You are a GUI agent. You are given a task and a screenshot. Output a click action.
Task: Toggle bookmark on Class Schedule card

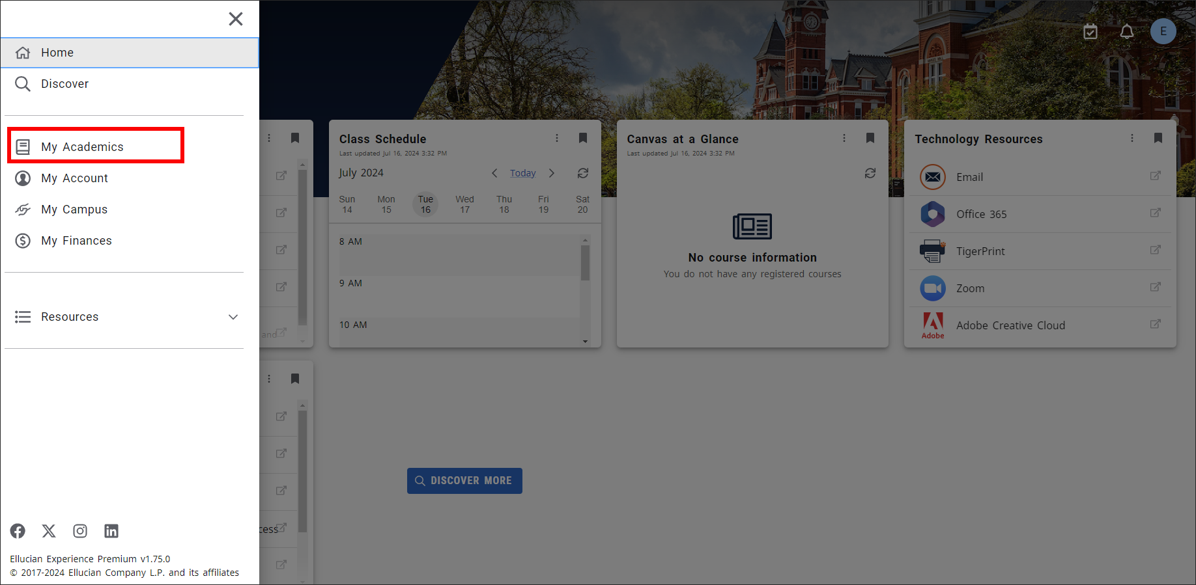[582, 138]
